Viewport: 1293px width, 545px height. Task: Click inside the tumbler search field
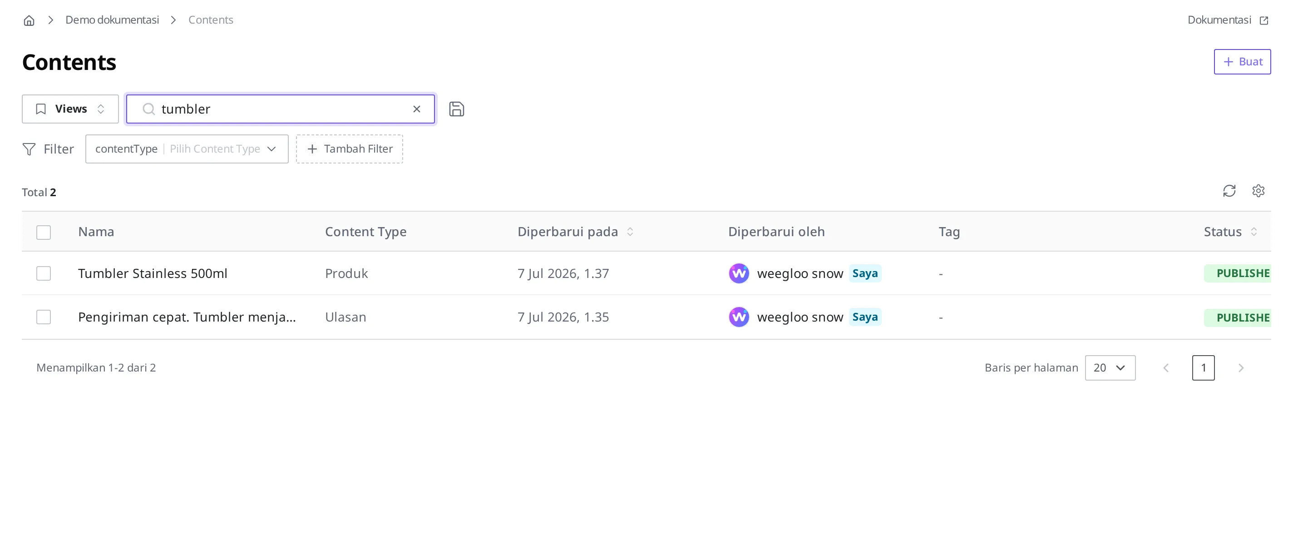point(280,109)
